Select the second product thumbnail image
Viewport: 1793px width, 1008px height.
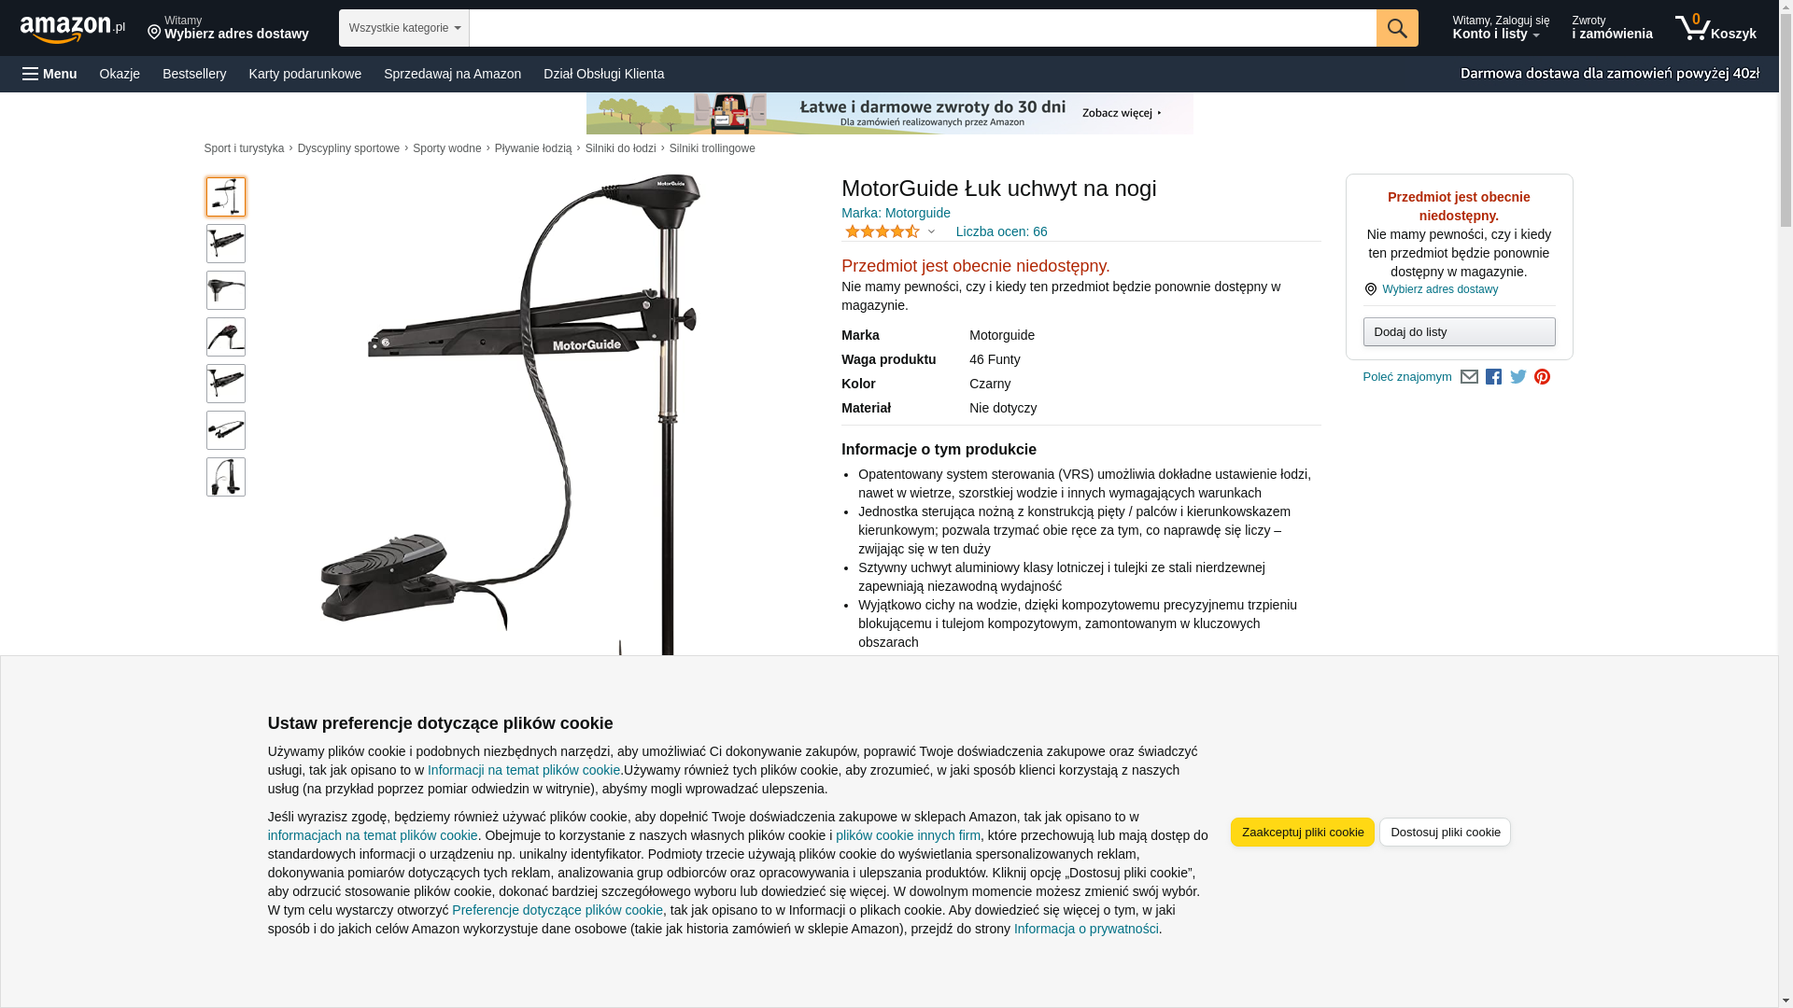tap(226, 244)
